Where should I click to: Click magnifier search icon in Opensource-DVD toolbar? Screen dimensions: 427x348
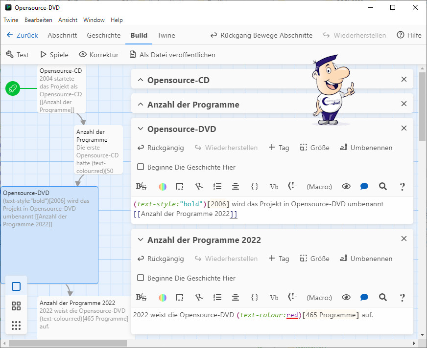coord(383,187)
